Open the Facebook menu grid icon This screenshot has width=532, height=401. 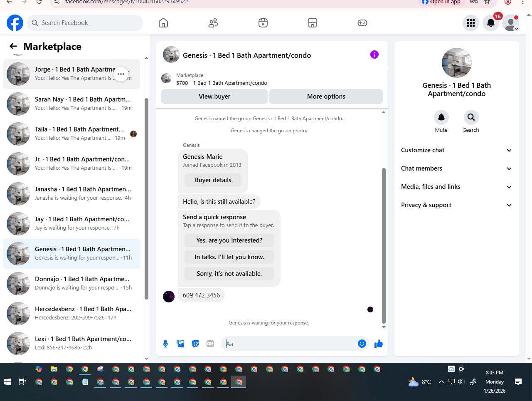point(471,23)
